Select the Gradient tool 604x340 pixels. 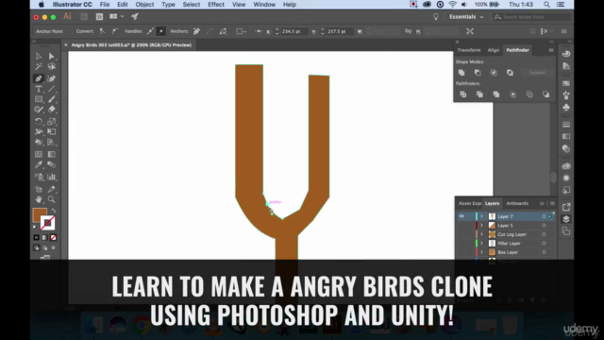click(51, 154)
